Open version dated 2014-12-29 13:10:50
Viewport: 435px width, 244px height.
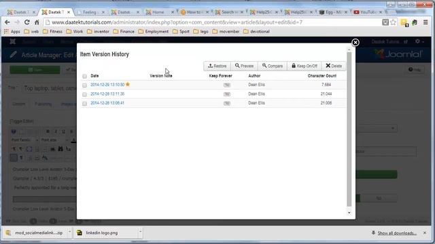click(107, 85)
